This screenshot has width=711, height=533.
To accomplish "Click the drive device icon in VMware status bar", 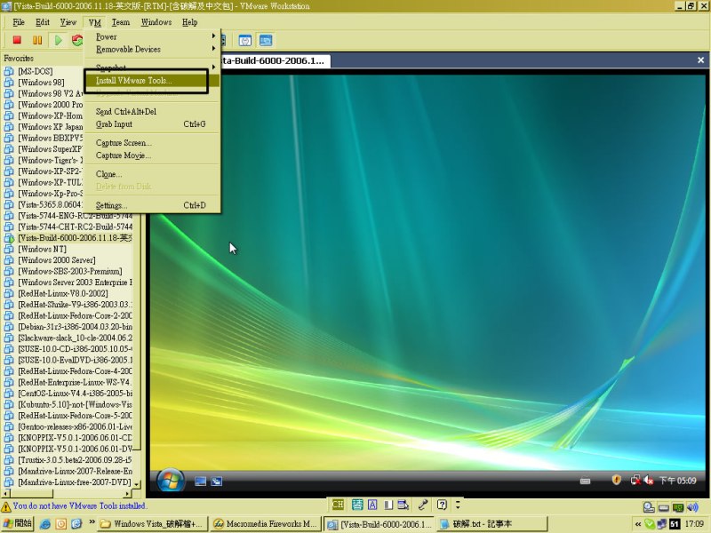I will pyautogui.click(x=663, y=507).
